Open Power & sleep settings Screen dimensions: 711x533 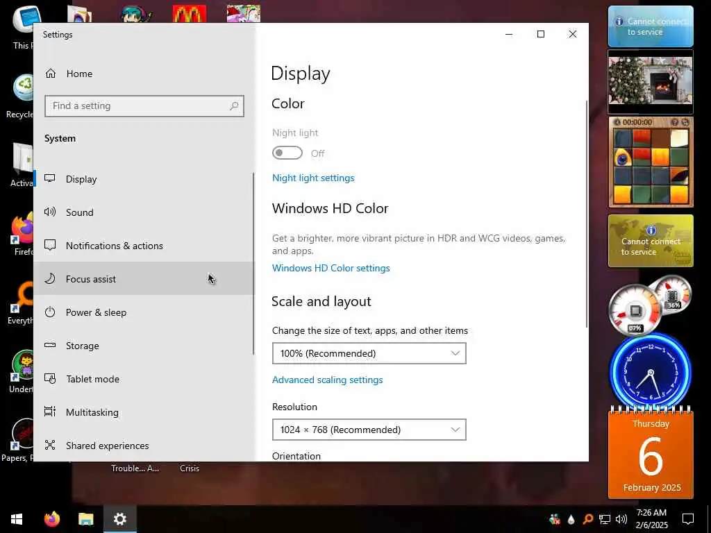(143, 312)
